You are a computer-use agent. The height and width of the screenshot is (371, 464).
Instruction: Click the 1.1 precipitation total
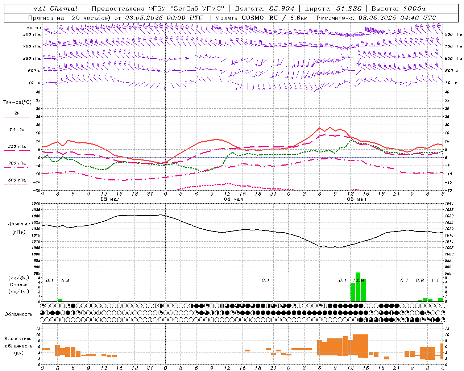435,281
